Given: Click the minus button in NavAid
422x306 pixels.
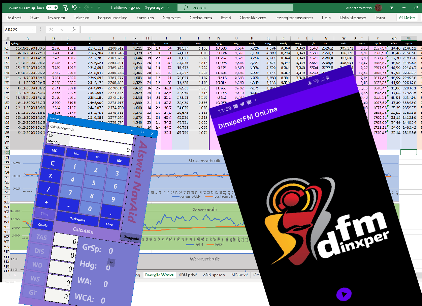Looking at the screenshot, I should pyautogui.click(x=68, y=205).
